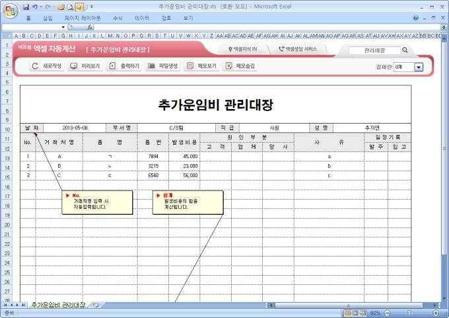The image size is (449, 318).
Task: Click the 메모숨김 button
Action: (240, 66)
